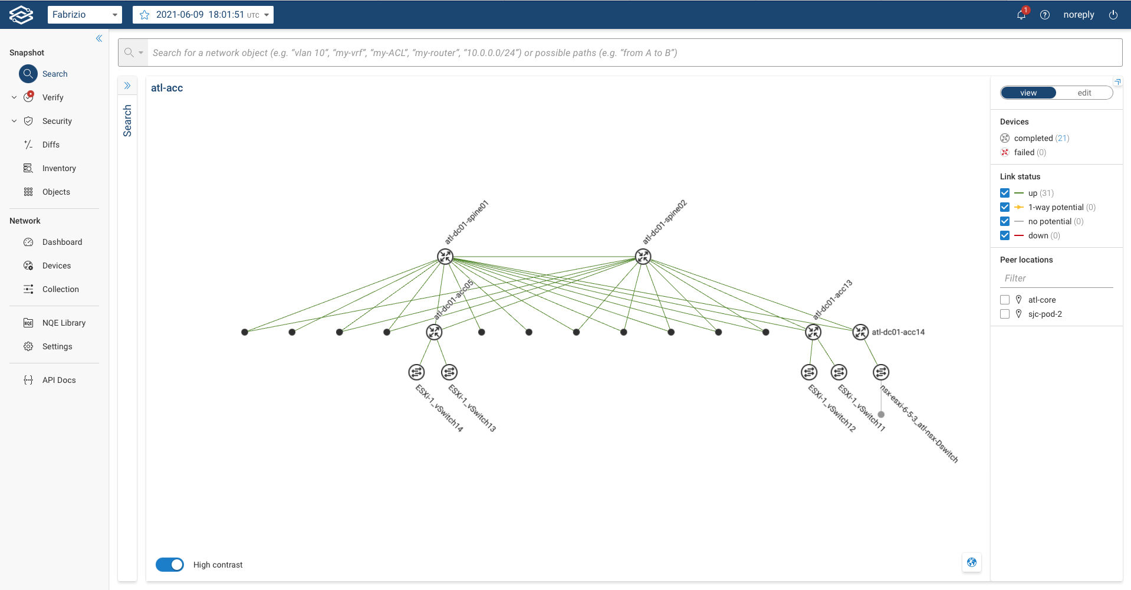Favorite the snapshot with star icon
This screenshot has height=590, width=1131.
[x=144, y=15]
